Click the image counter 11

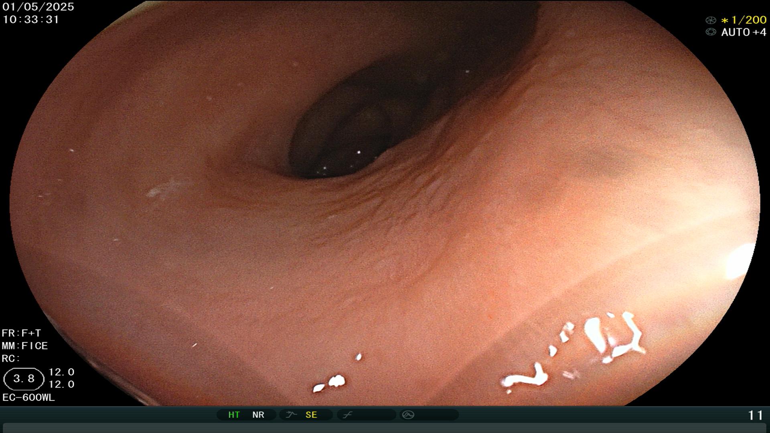[756, 415]
